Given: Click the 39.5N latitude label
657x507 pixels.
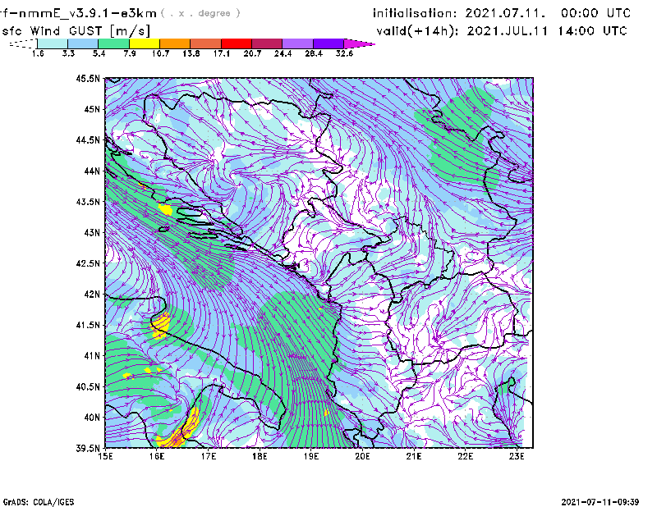Looking at the screenshot, I should pos(89,448).
